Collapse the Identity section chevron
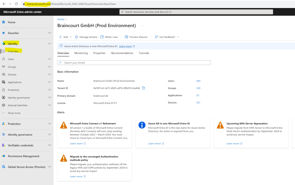This screenshot has width=295, height=185. click(x=50, y=44)
